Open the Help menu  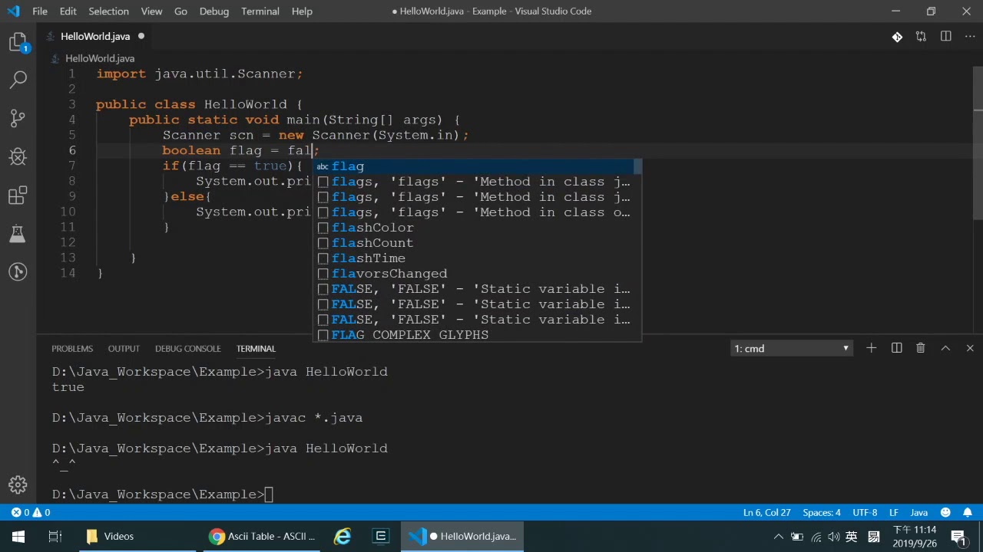click(302, 11)
